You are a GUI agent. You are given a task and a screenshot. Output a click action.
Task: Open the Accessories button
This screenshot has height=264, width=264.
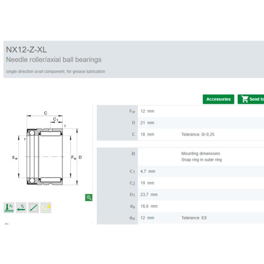(218, 99)
